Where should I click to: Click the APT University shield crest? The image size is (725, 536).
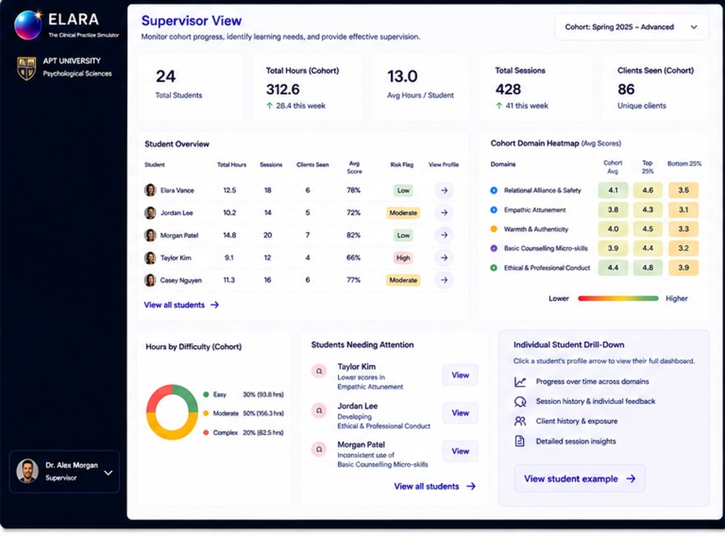(x=26, y=68)
